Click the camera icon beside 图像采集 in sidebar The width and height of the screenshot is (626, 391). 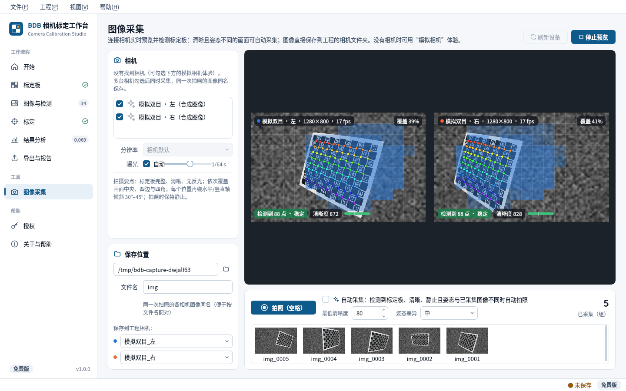pos(14,192)
